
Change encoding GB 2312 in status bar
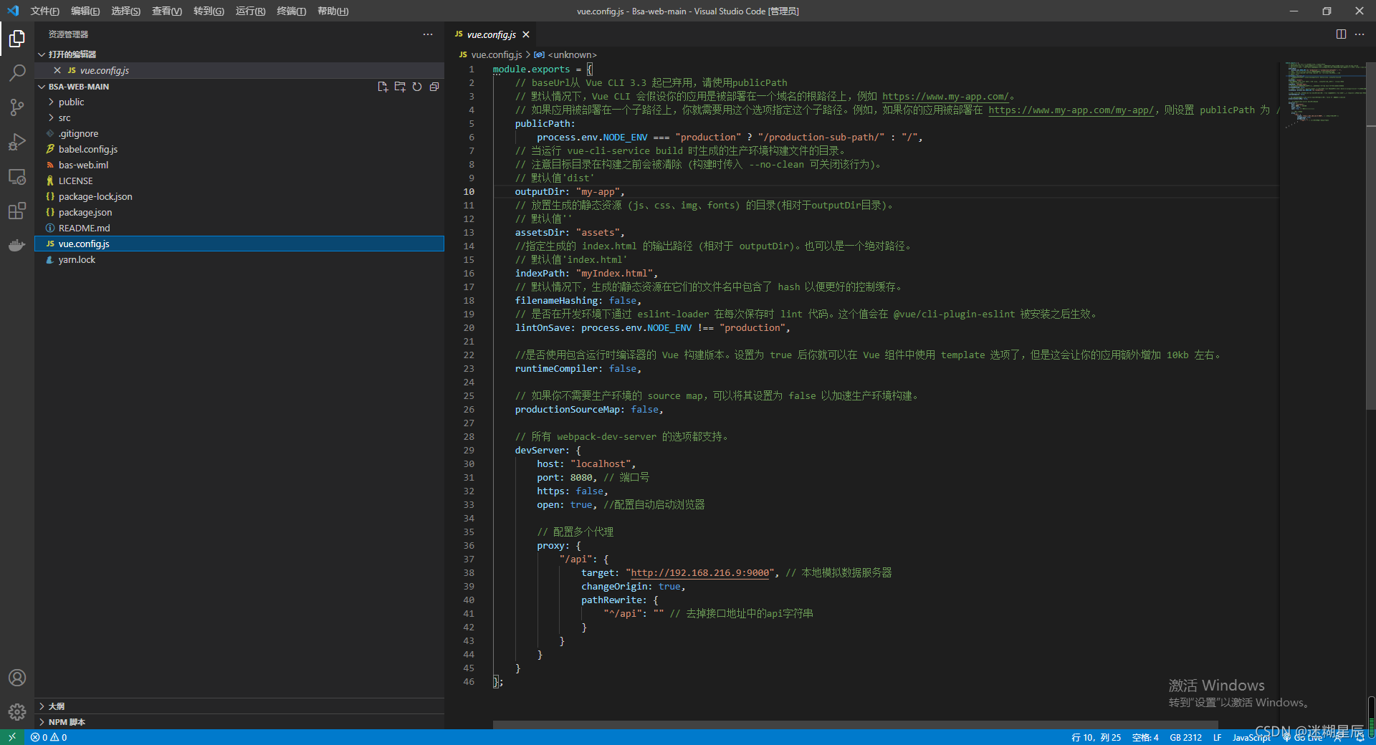[x=1185, y=737]
